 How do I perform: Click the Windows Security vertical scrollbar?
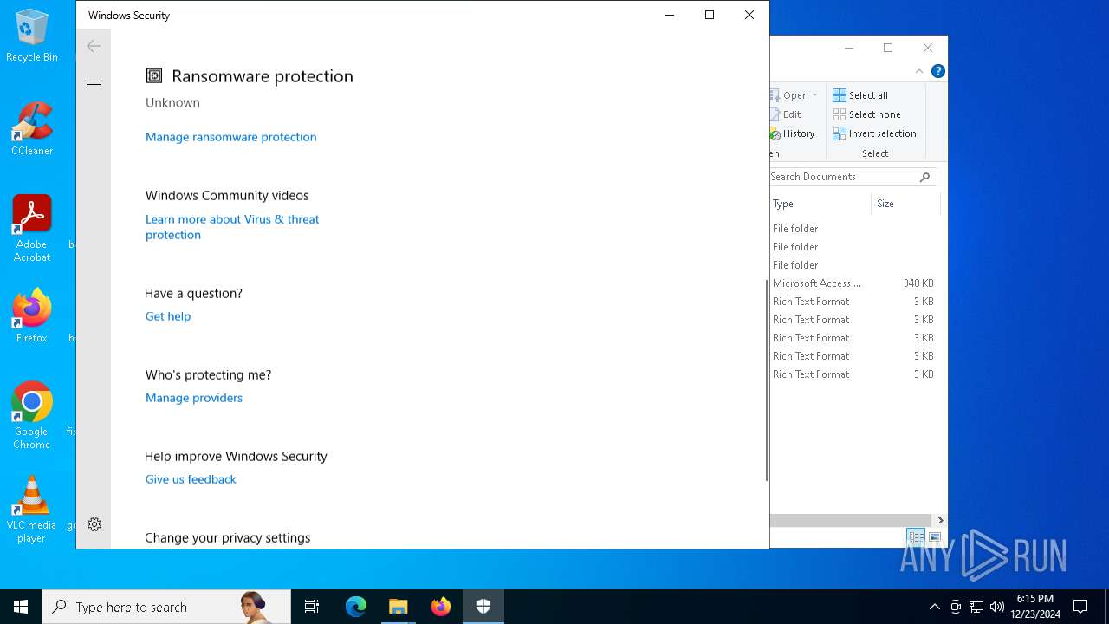766,380
